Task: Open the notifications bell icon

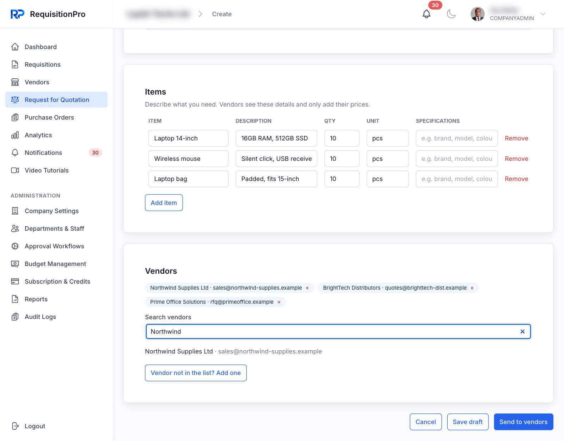Action: tap(427, 14)
